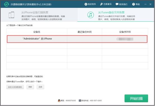155x106 pixels.
Task: Click the hotline phone icon near 400-007-6365
Action: coord(80,101)
